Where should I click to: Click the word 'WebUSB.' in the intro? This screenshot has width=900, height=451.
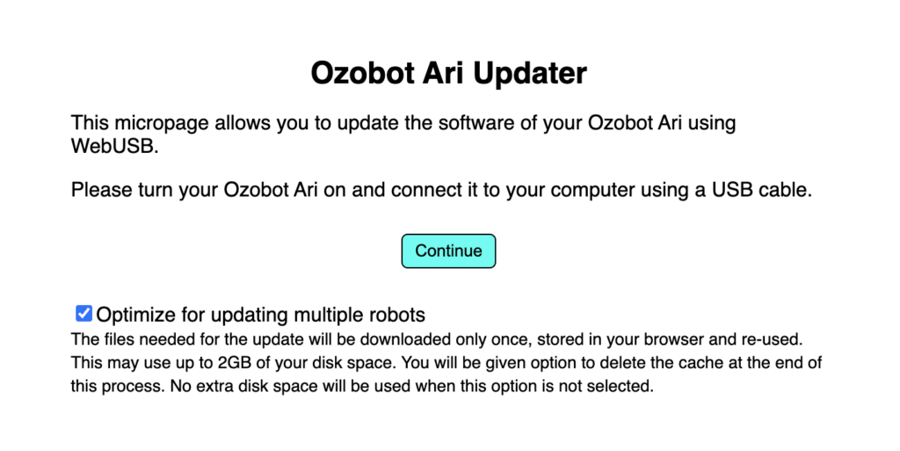115,147
